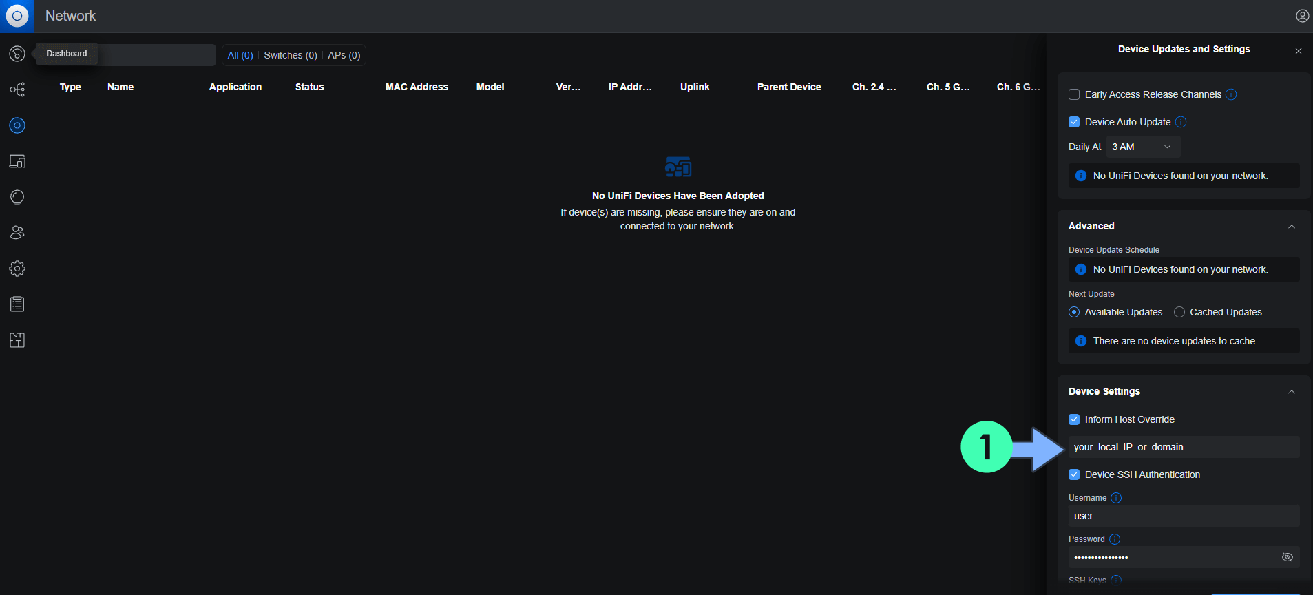Open the Innerspace floorplan icon

[17, 340]
